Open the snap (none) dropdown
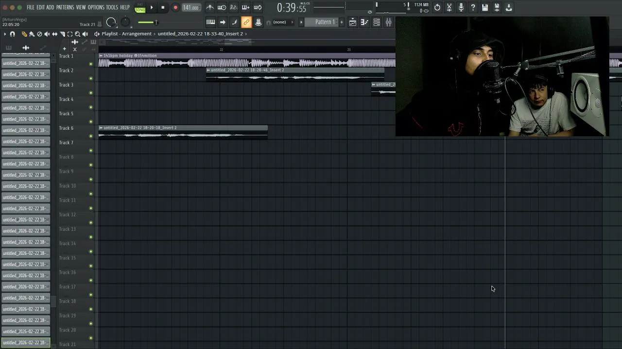 [283, 22]
